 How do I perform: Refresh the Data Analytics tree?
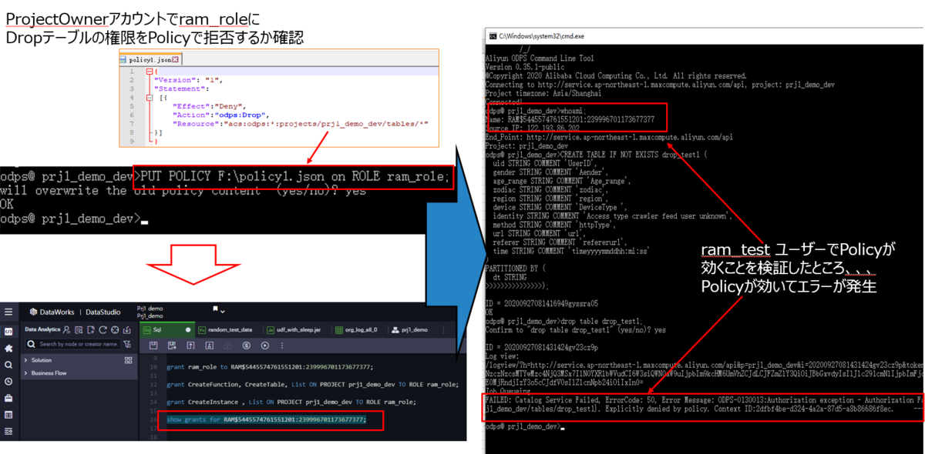click(x=103, y=329)
